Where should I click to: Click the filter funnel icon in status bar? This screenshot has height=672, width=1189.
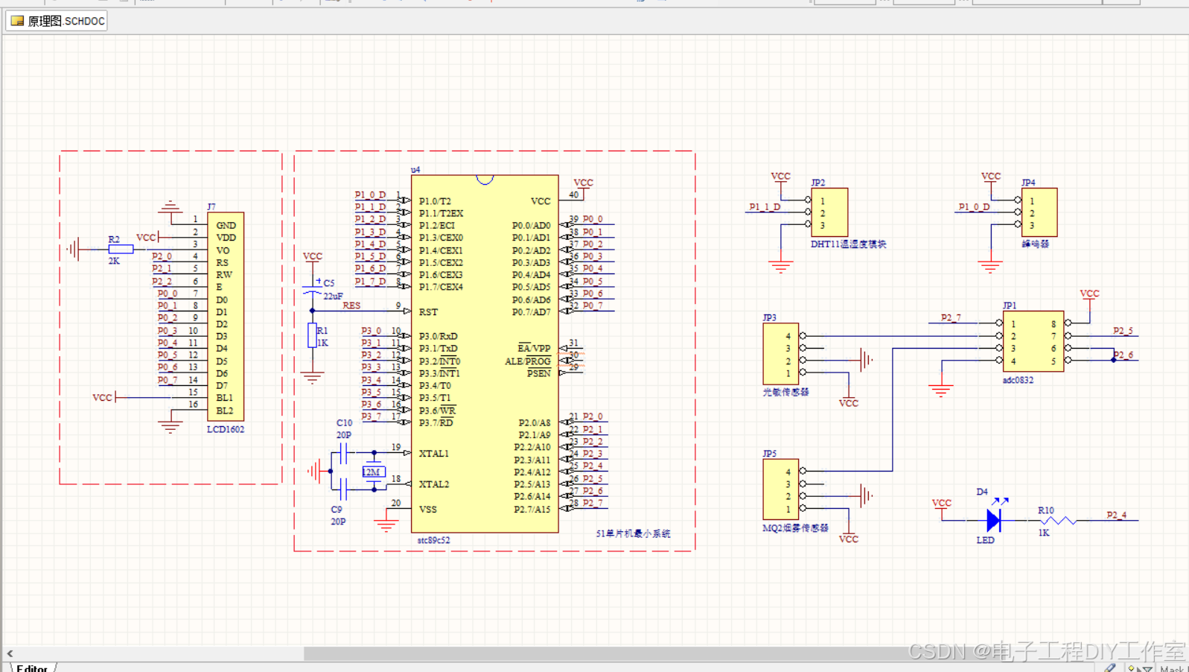[1147, 668]
